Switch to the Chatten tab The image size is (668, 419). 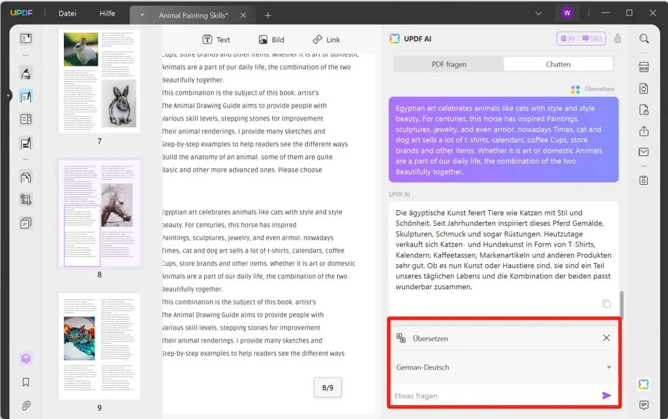click(x=558, y=65)
